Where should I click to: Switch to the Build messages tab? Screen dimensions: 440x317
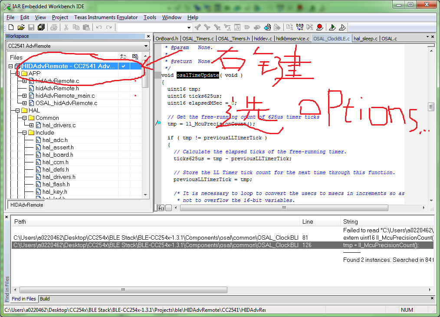[x=45, y=299]
